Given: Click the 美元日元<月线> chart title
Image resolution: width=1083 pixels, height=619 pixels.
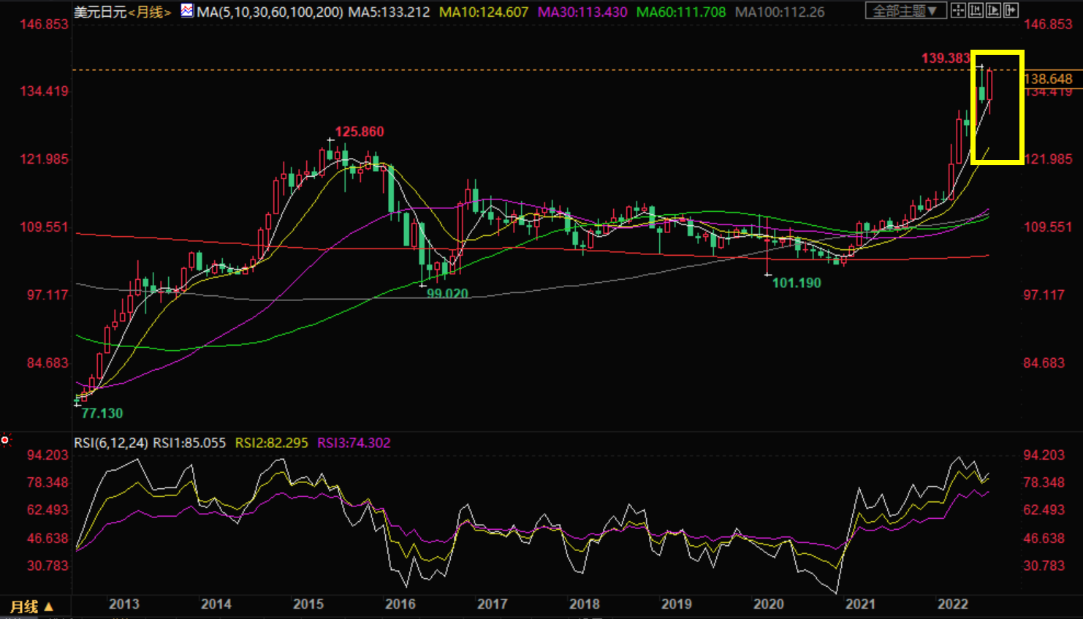Looking at the screenshot, I should click(x=122, y=12).
